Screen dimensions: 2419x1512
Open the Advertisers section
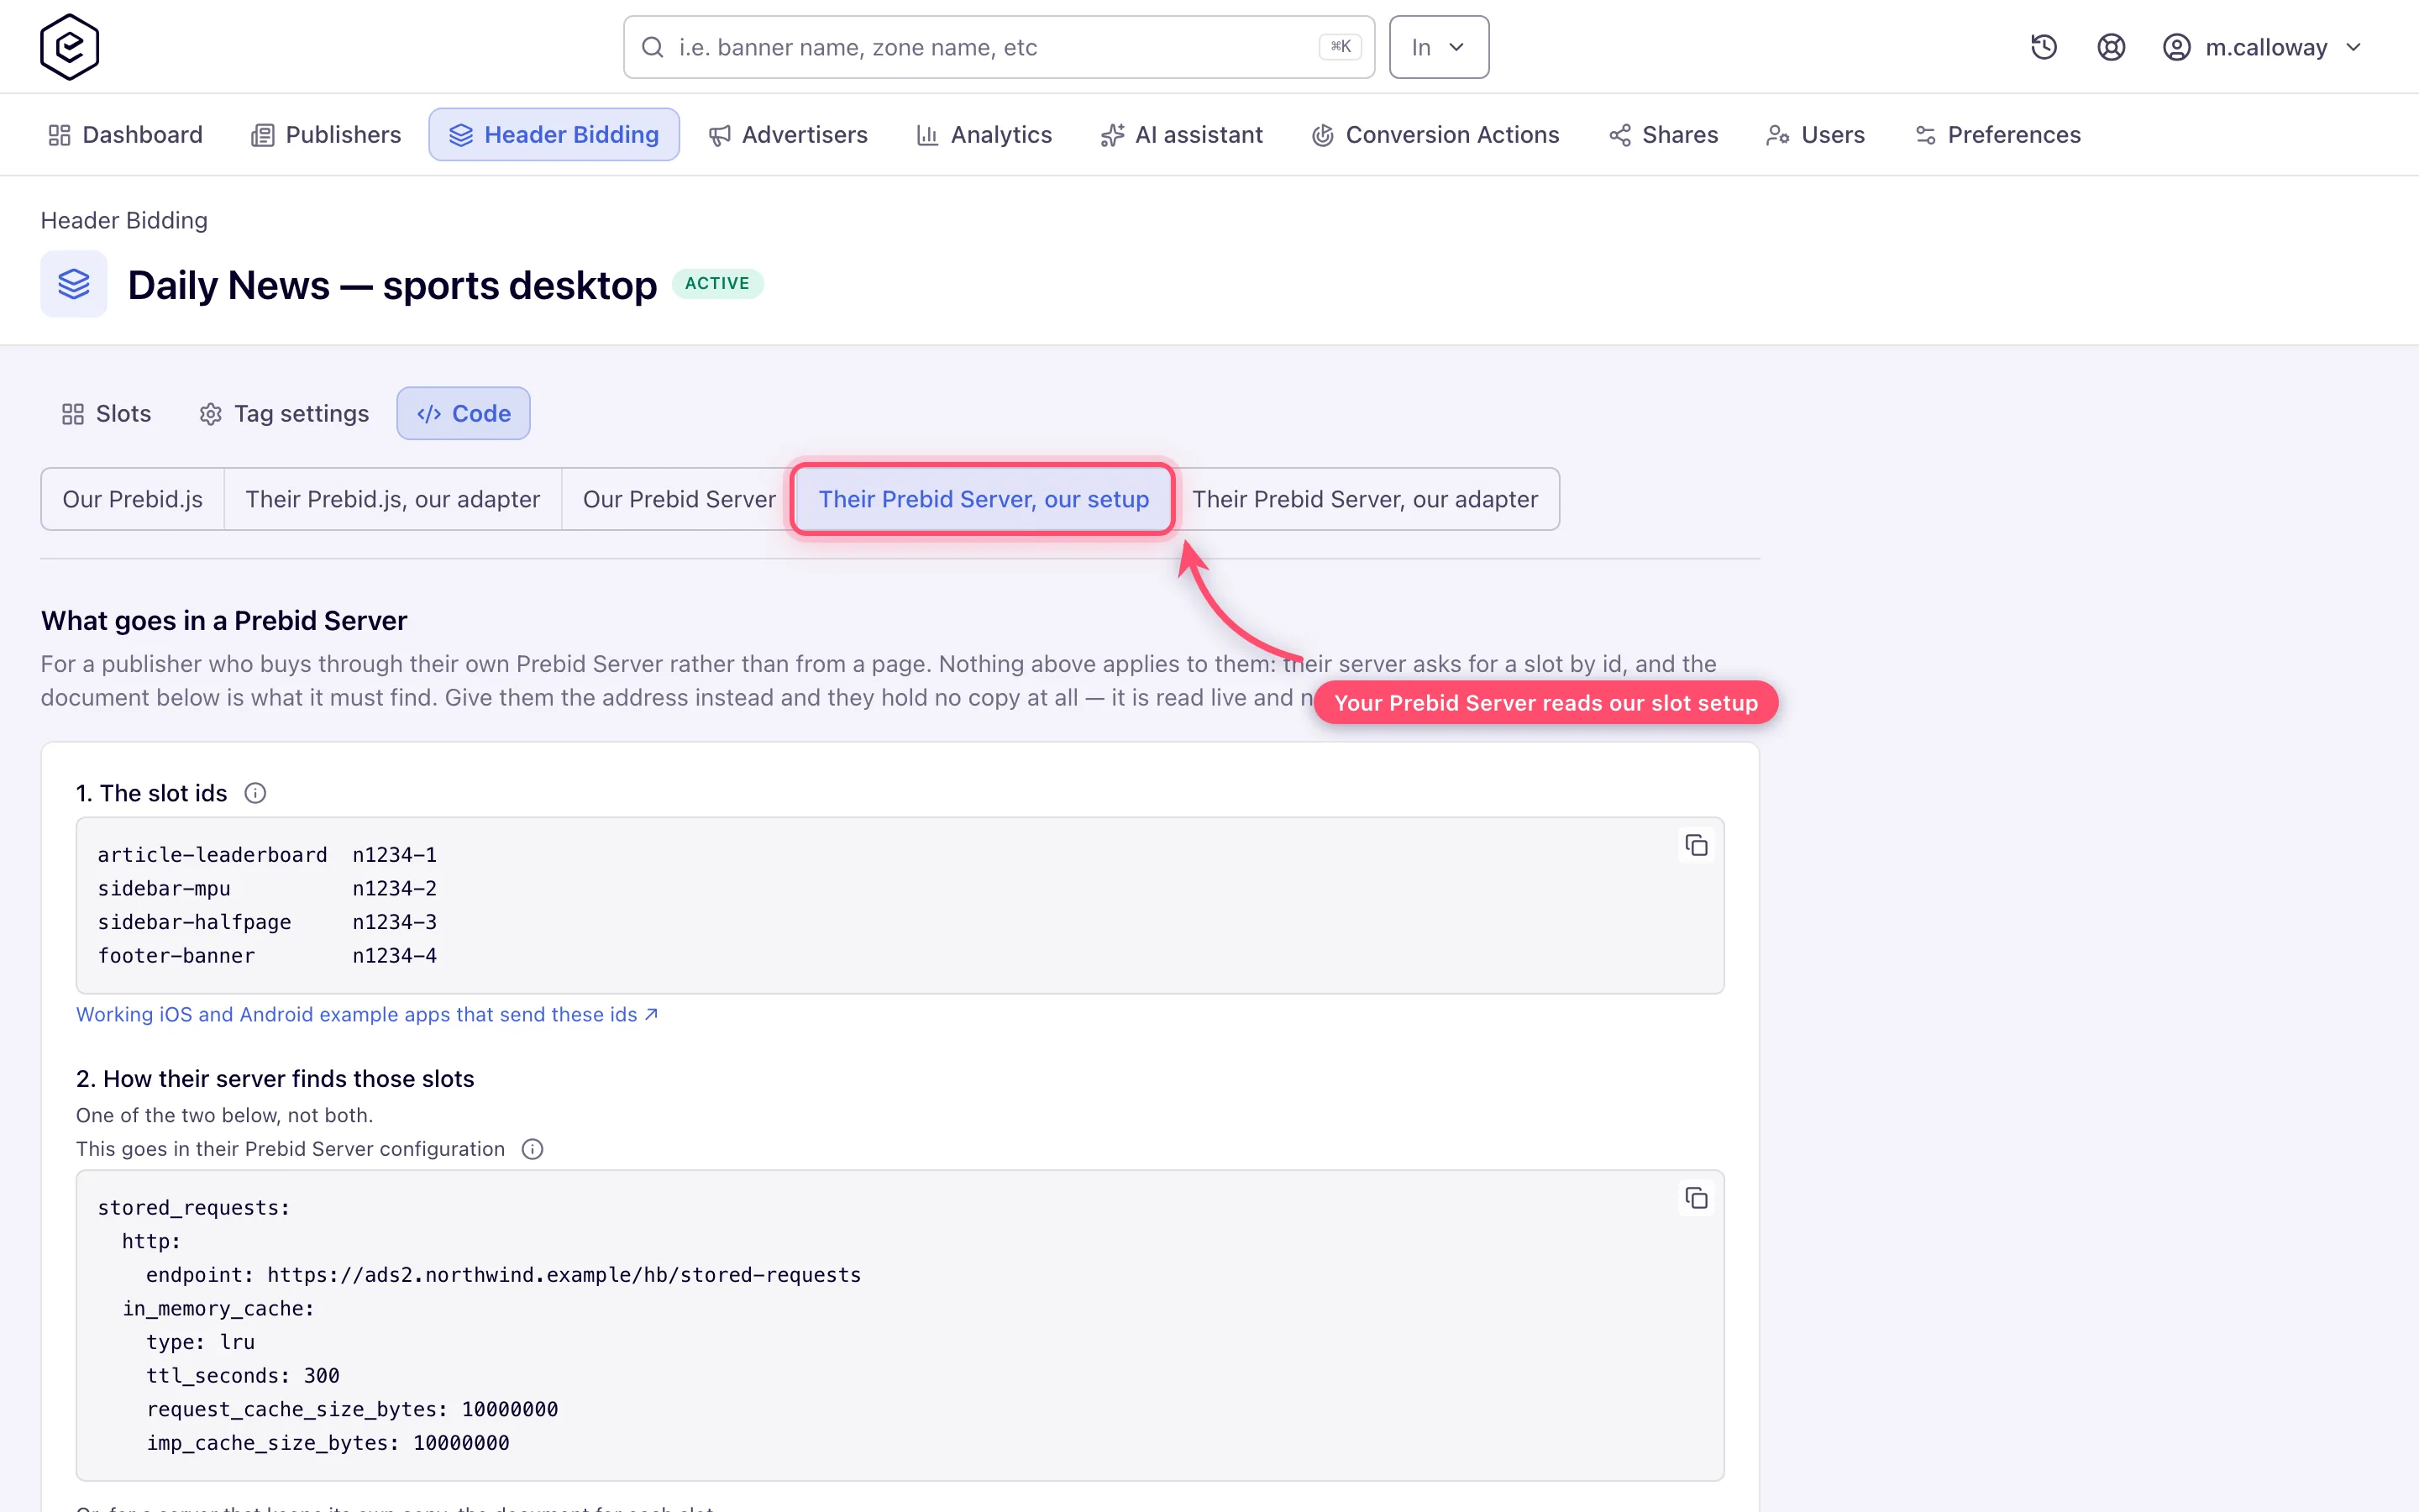pyautogui.click(x=788, y=135)
